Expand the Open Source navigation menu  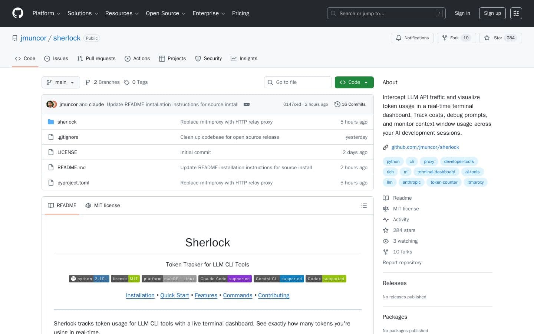point(165,13)
